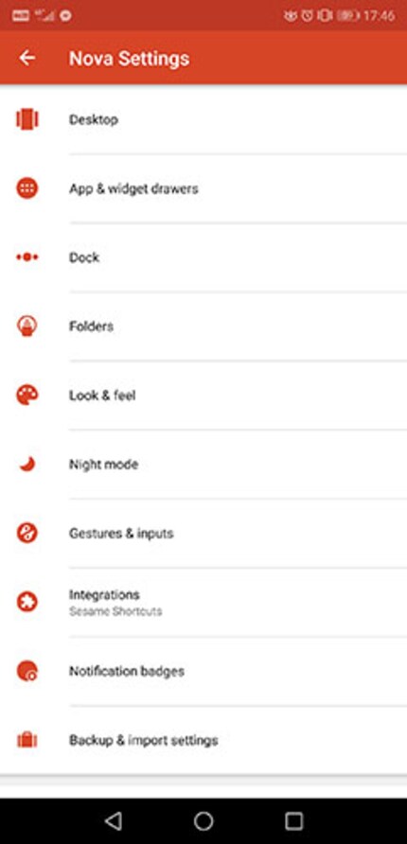The image size is (407, 844).
Task: Open the Desktop settings entry
Action: pos(203,119)
